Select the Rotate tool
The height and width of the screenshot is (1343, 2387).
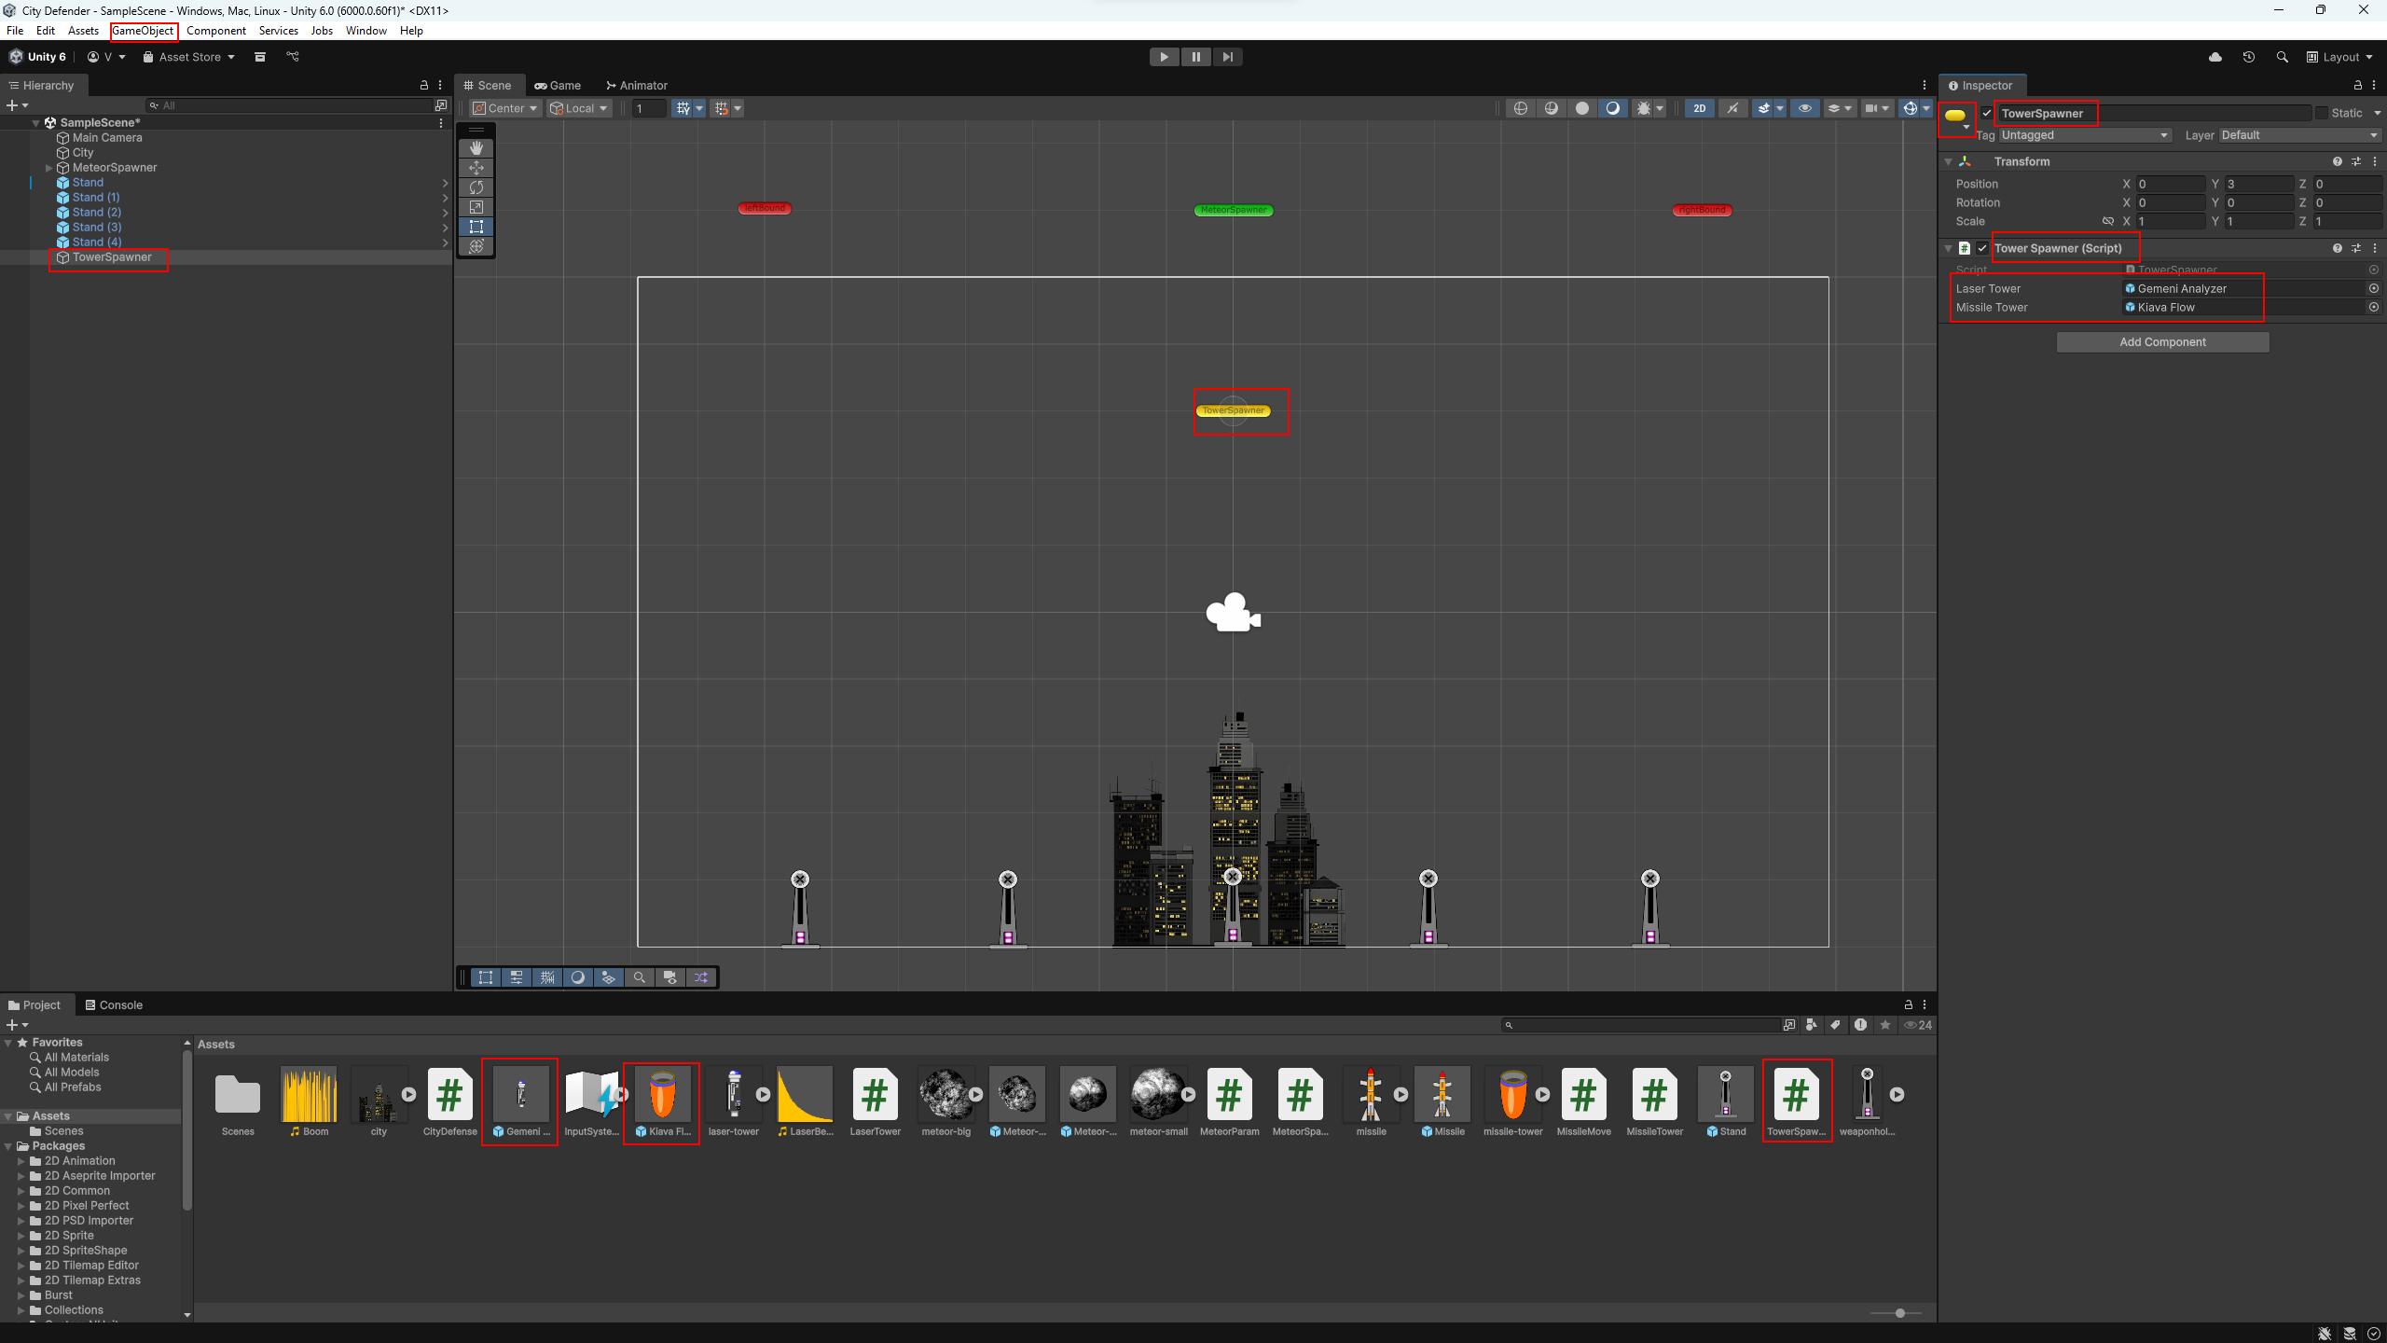476,187
